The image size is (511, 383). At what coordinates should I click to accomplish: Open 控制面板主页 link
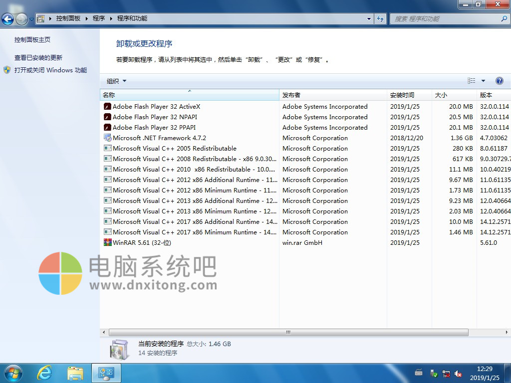(32, 40)
